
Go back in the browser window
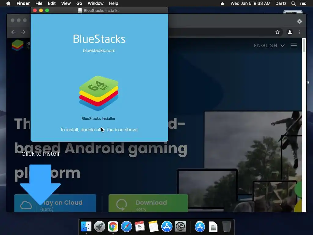tap(13, 32)
